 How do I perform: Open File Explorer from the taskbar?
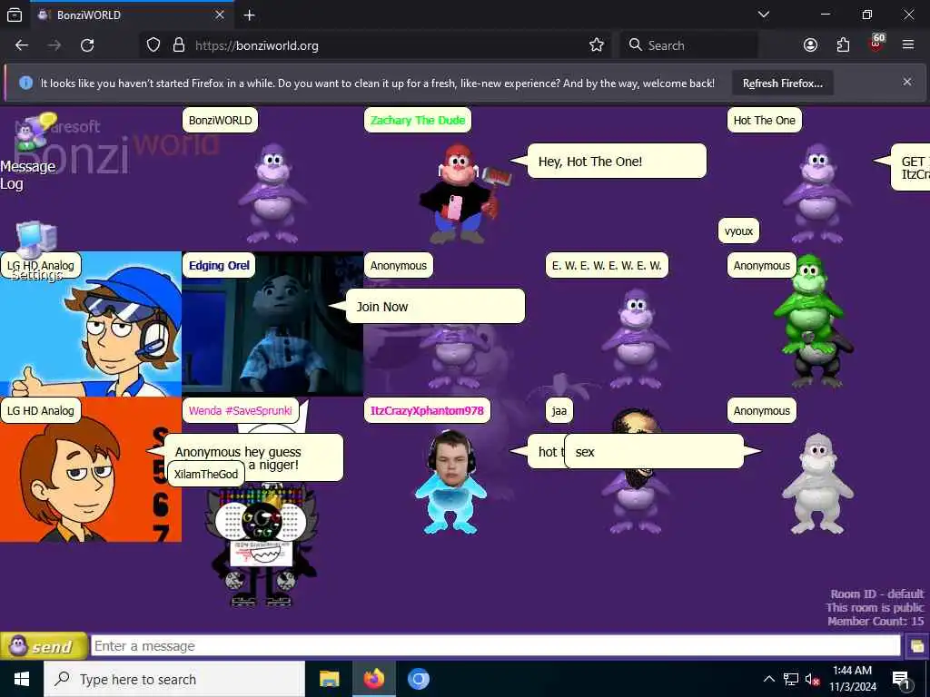coord(329,679)
